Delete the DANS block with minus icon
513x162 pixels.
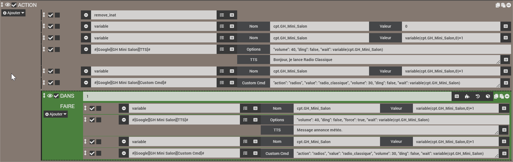[507, 96]
